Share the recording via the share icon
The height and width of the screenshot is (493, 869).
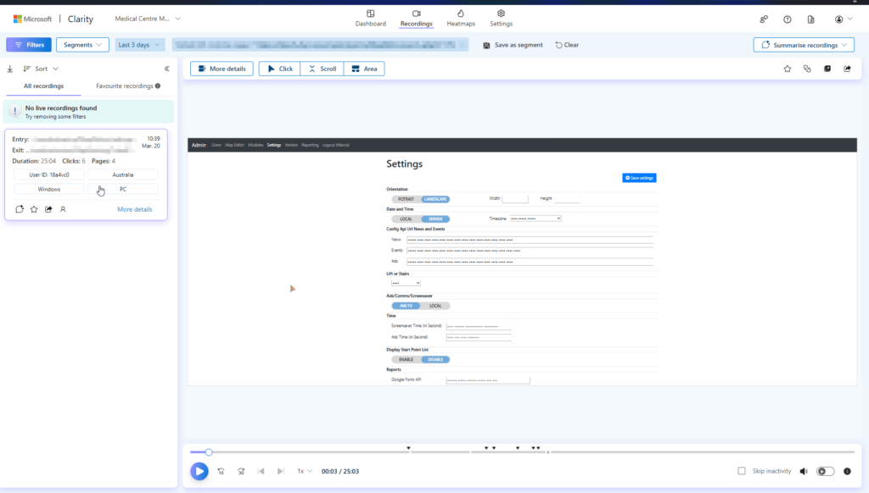[847, 68]
